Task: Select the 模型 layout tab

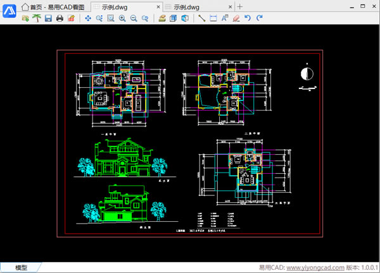Action: point(21,267)
